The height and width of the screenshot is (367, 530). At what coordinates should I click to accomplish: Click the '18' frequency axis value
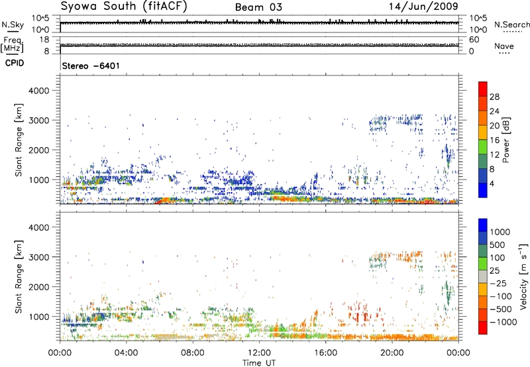tap(44, 40)
